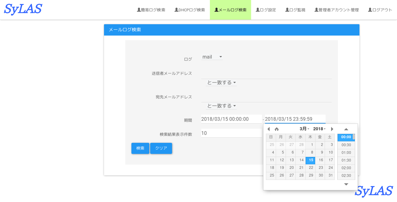
Task: Click the 検索 button
Action: pos(140,148)
